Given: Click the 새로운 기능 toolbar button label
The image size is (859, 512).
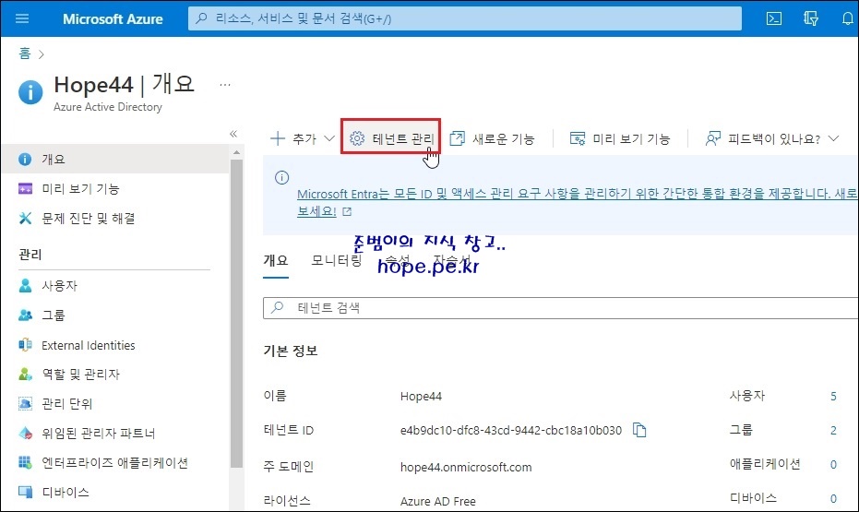Looking at the screenshot, I should 503,139.
